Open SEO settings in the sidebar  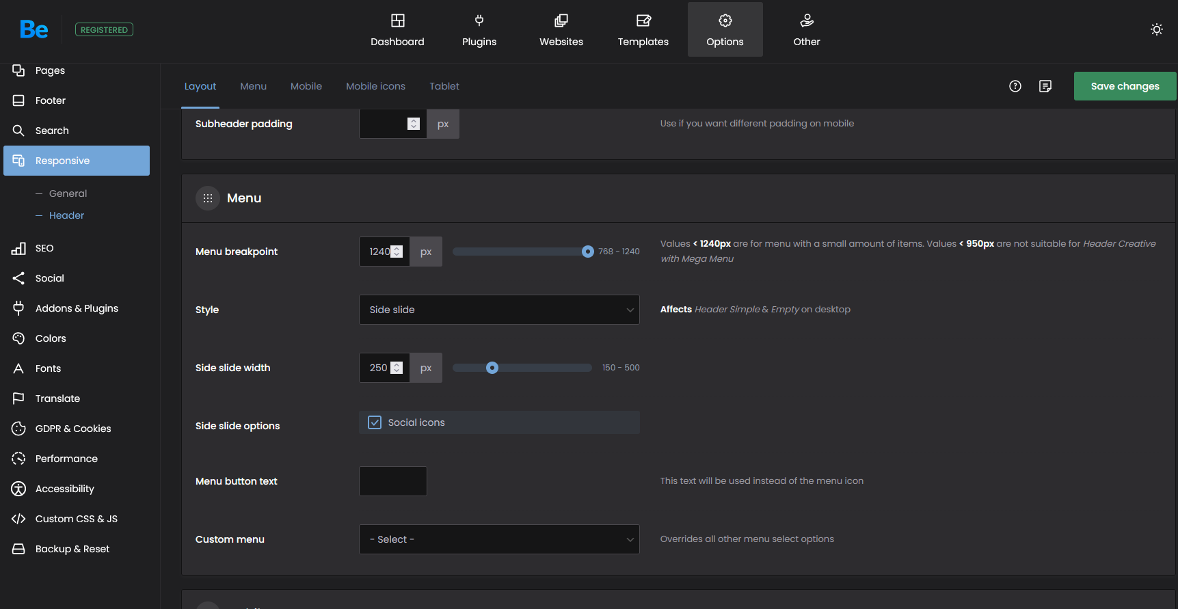(77, 248)
